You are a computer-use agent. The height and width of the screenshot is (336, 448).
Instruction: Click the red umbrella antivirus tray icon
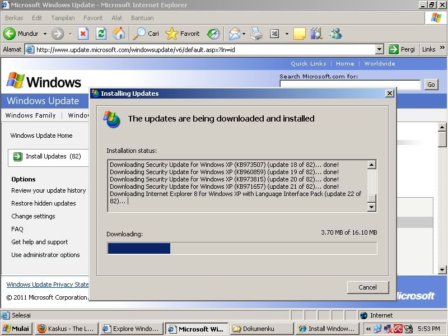coord(398,329)
